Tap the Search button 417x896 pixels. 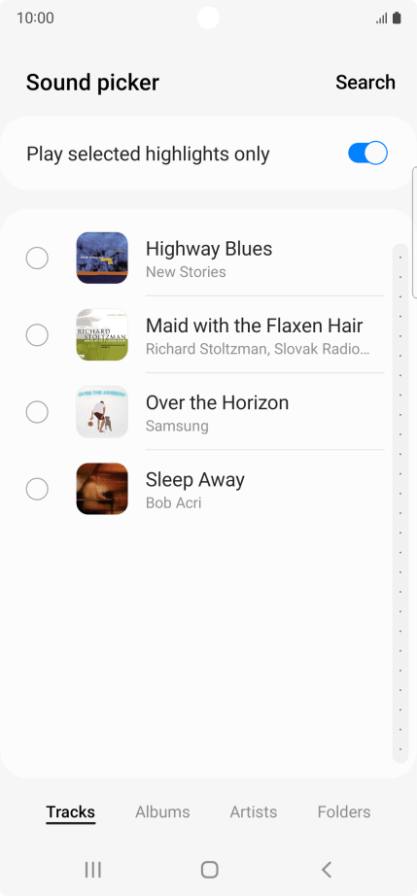[x=365, y=83]
